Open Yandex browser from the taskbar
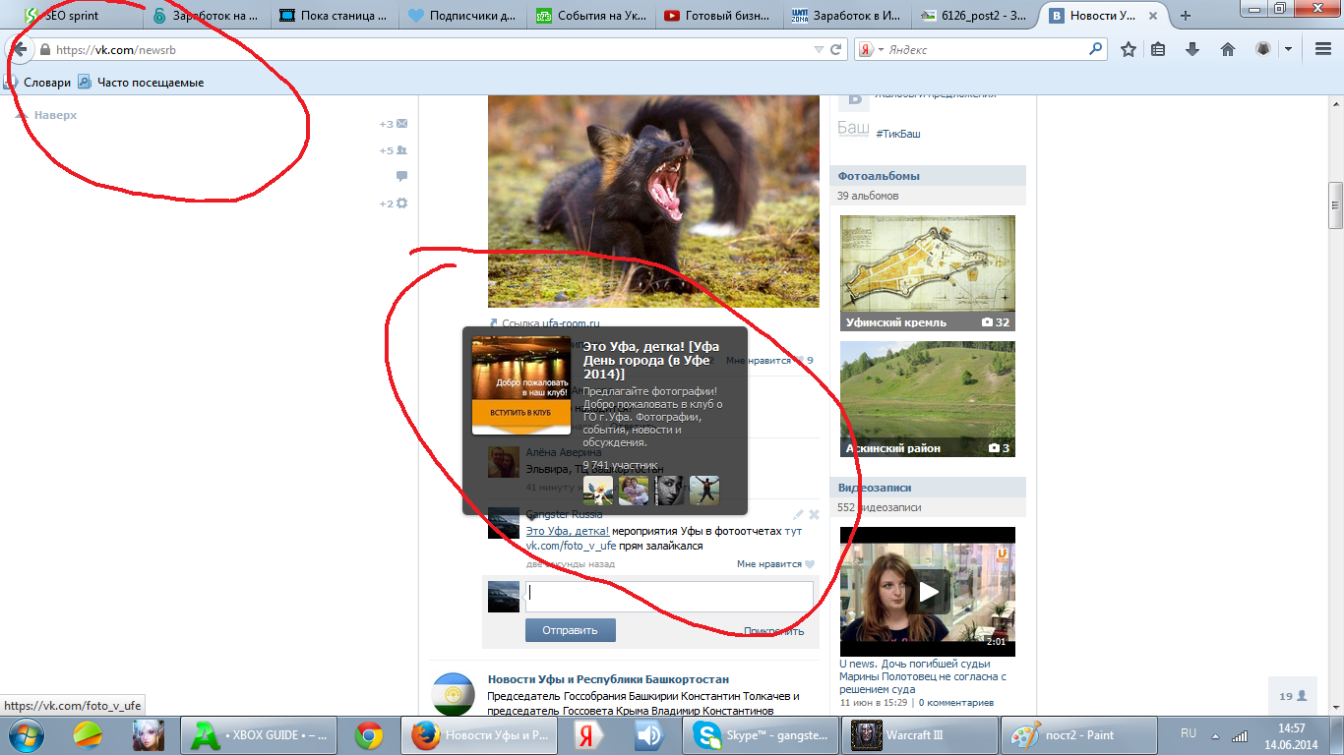The width and height of the screenshot is (1344, 755). [x=589, y=735]
